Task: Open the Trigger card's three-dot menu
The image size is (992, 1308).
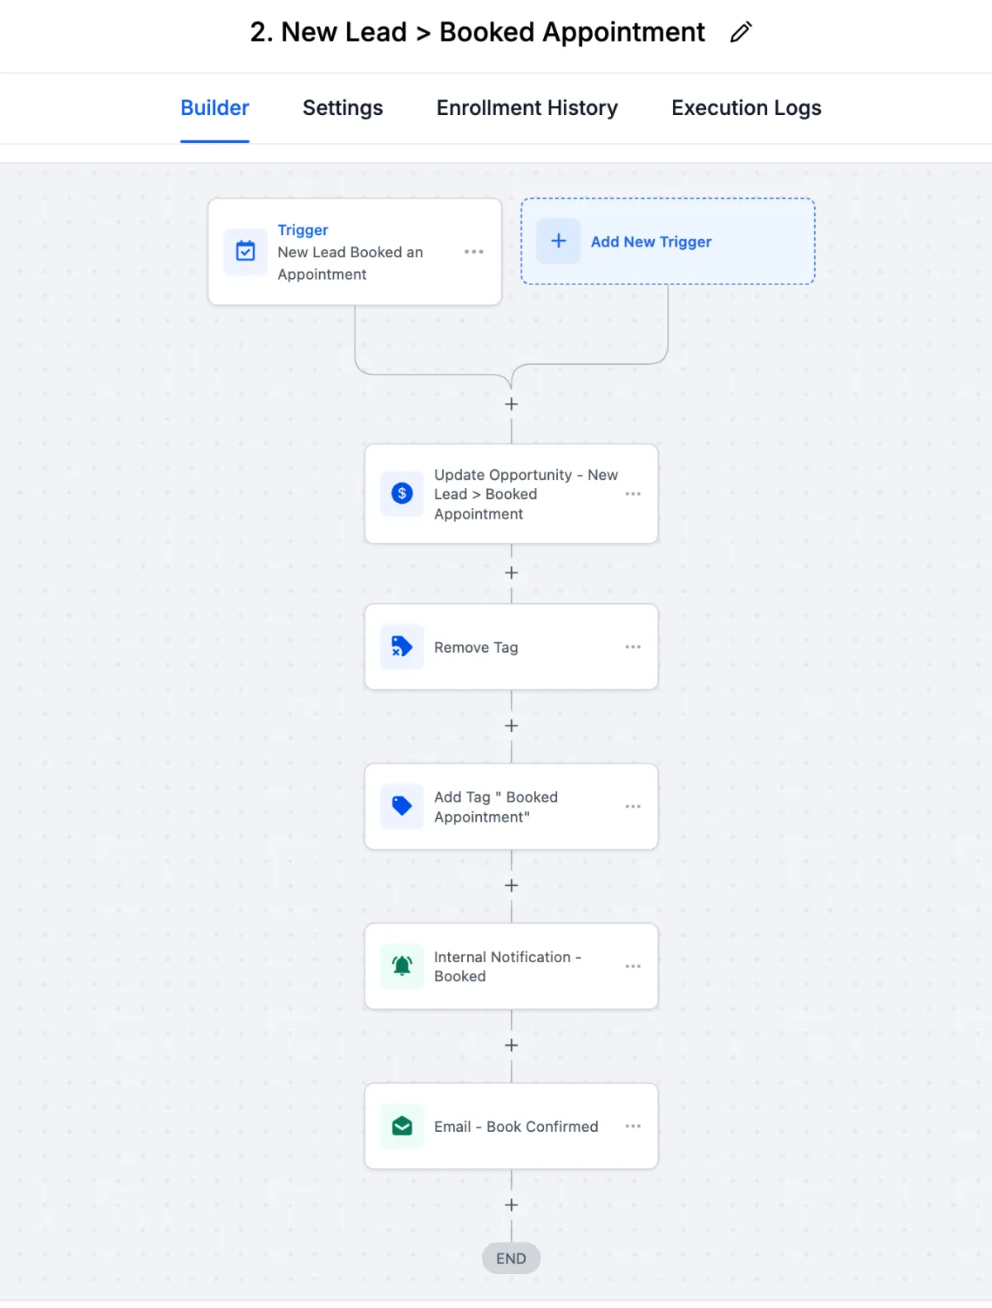Action: pyautogui.click(x=474, y=252)
